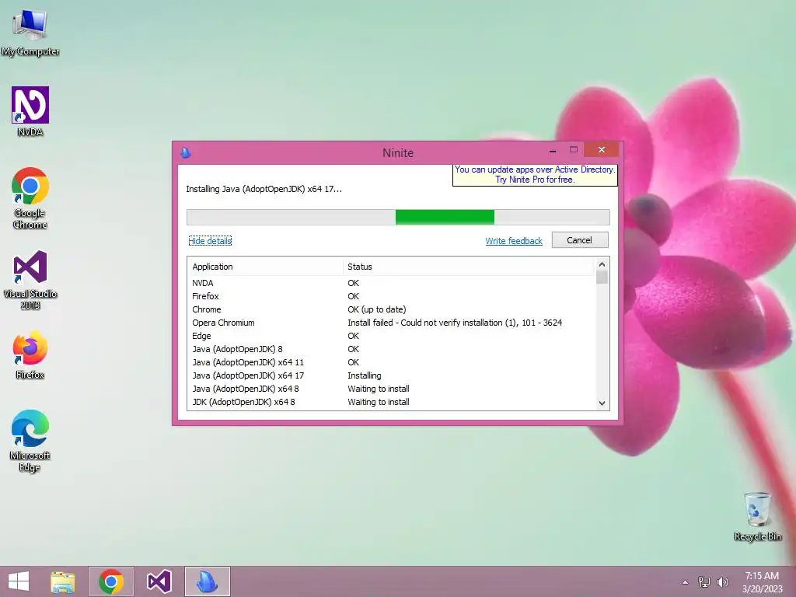Image resolution: width=796 pixels, height=597 pixels.
Task: Click the Install failed status text
Action: tap(455, 323)
